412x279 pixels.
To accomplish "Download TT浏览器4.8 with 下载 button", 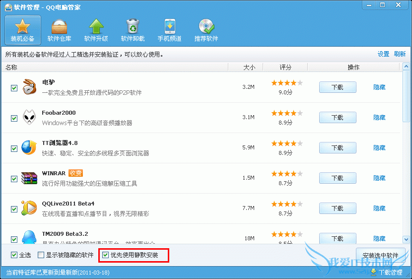I will [338, 147].
